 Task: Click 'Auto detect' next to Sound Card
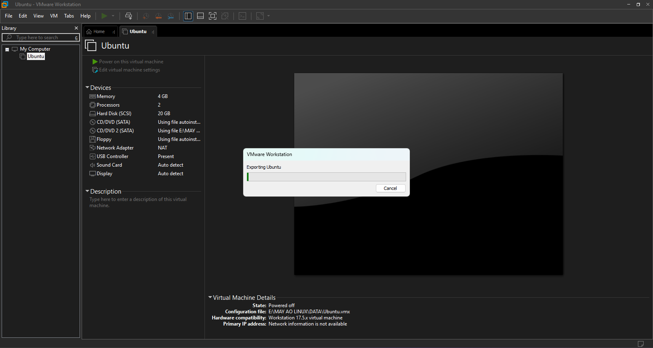pos(171,165)
